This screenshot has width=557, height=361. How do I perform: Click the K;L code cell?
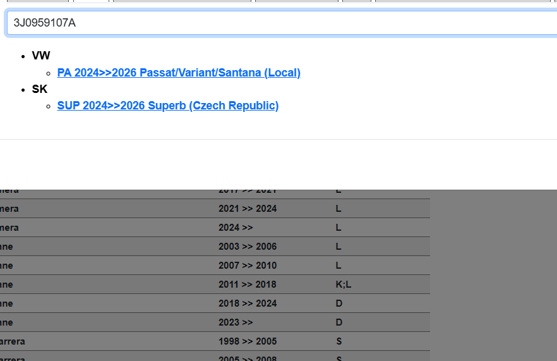344,285
